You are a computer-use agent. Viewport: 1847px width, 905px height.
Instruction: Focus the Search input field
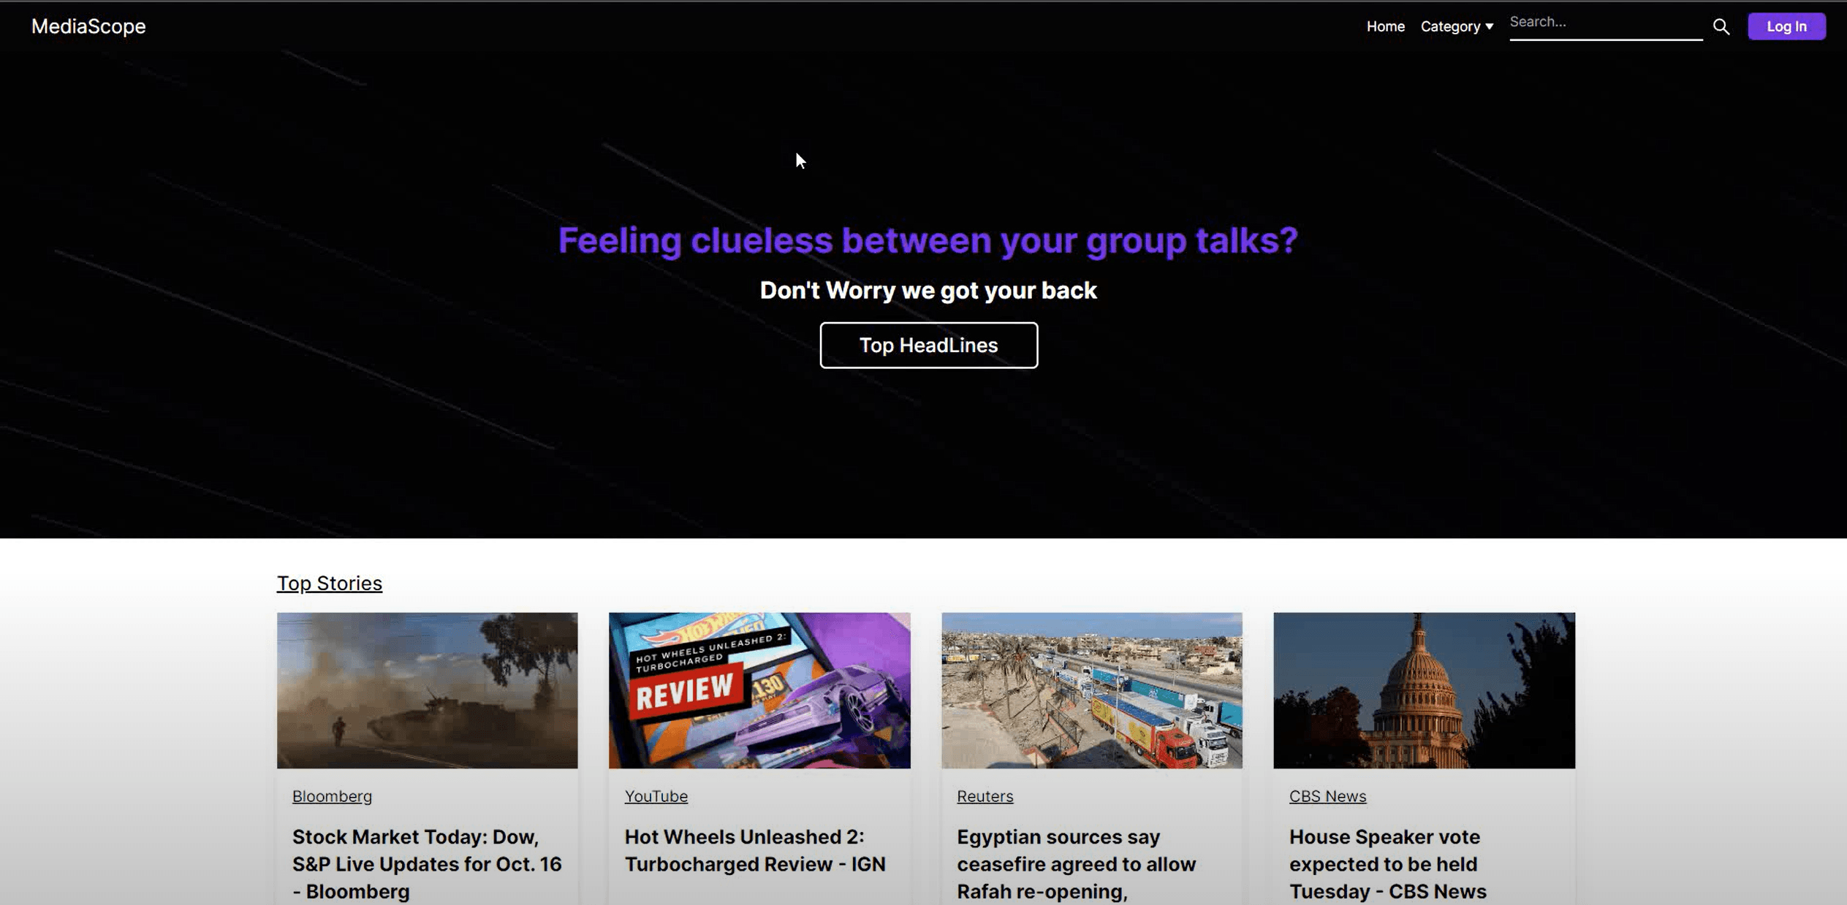tap(1604, 23)
